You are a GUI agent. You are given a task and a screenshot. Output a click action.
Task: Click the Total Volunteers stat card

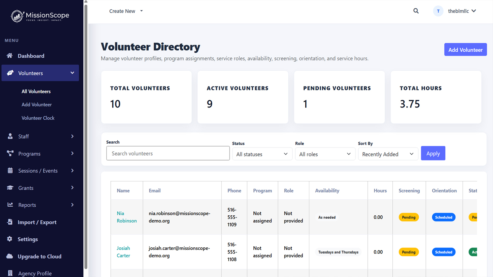pyautogui.click(x=147, y=97)
